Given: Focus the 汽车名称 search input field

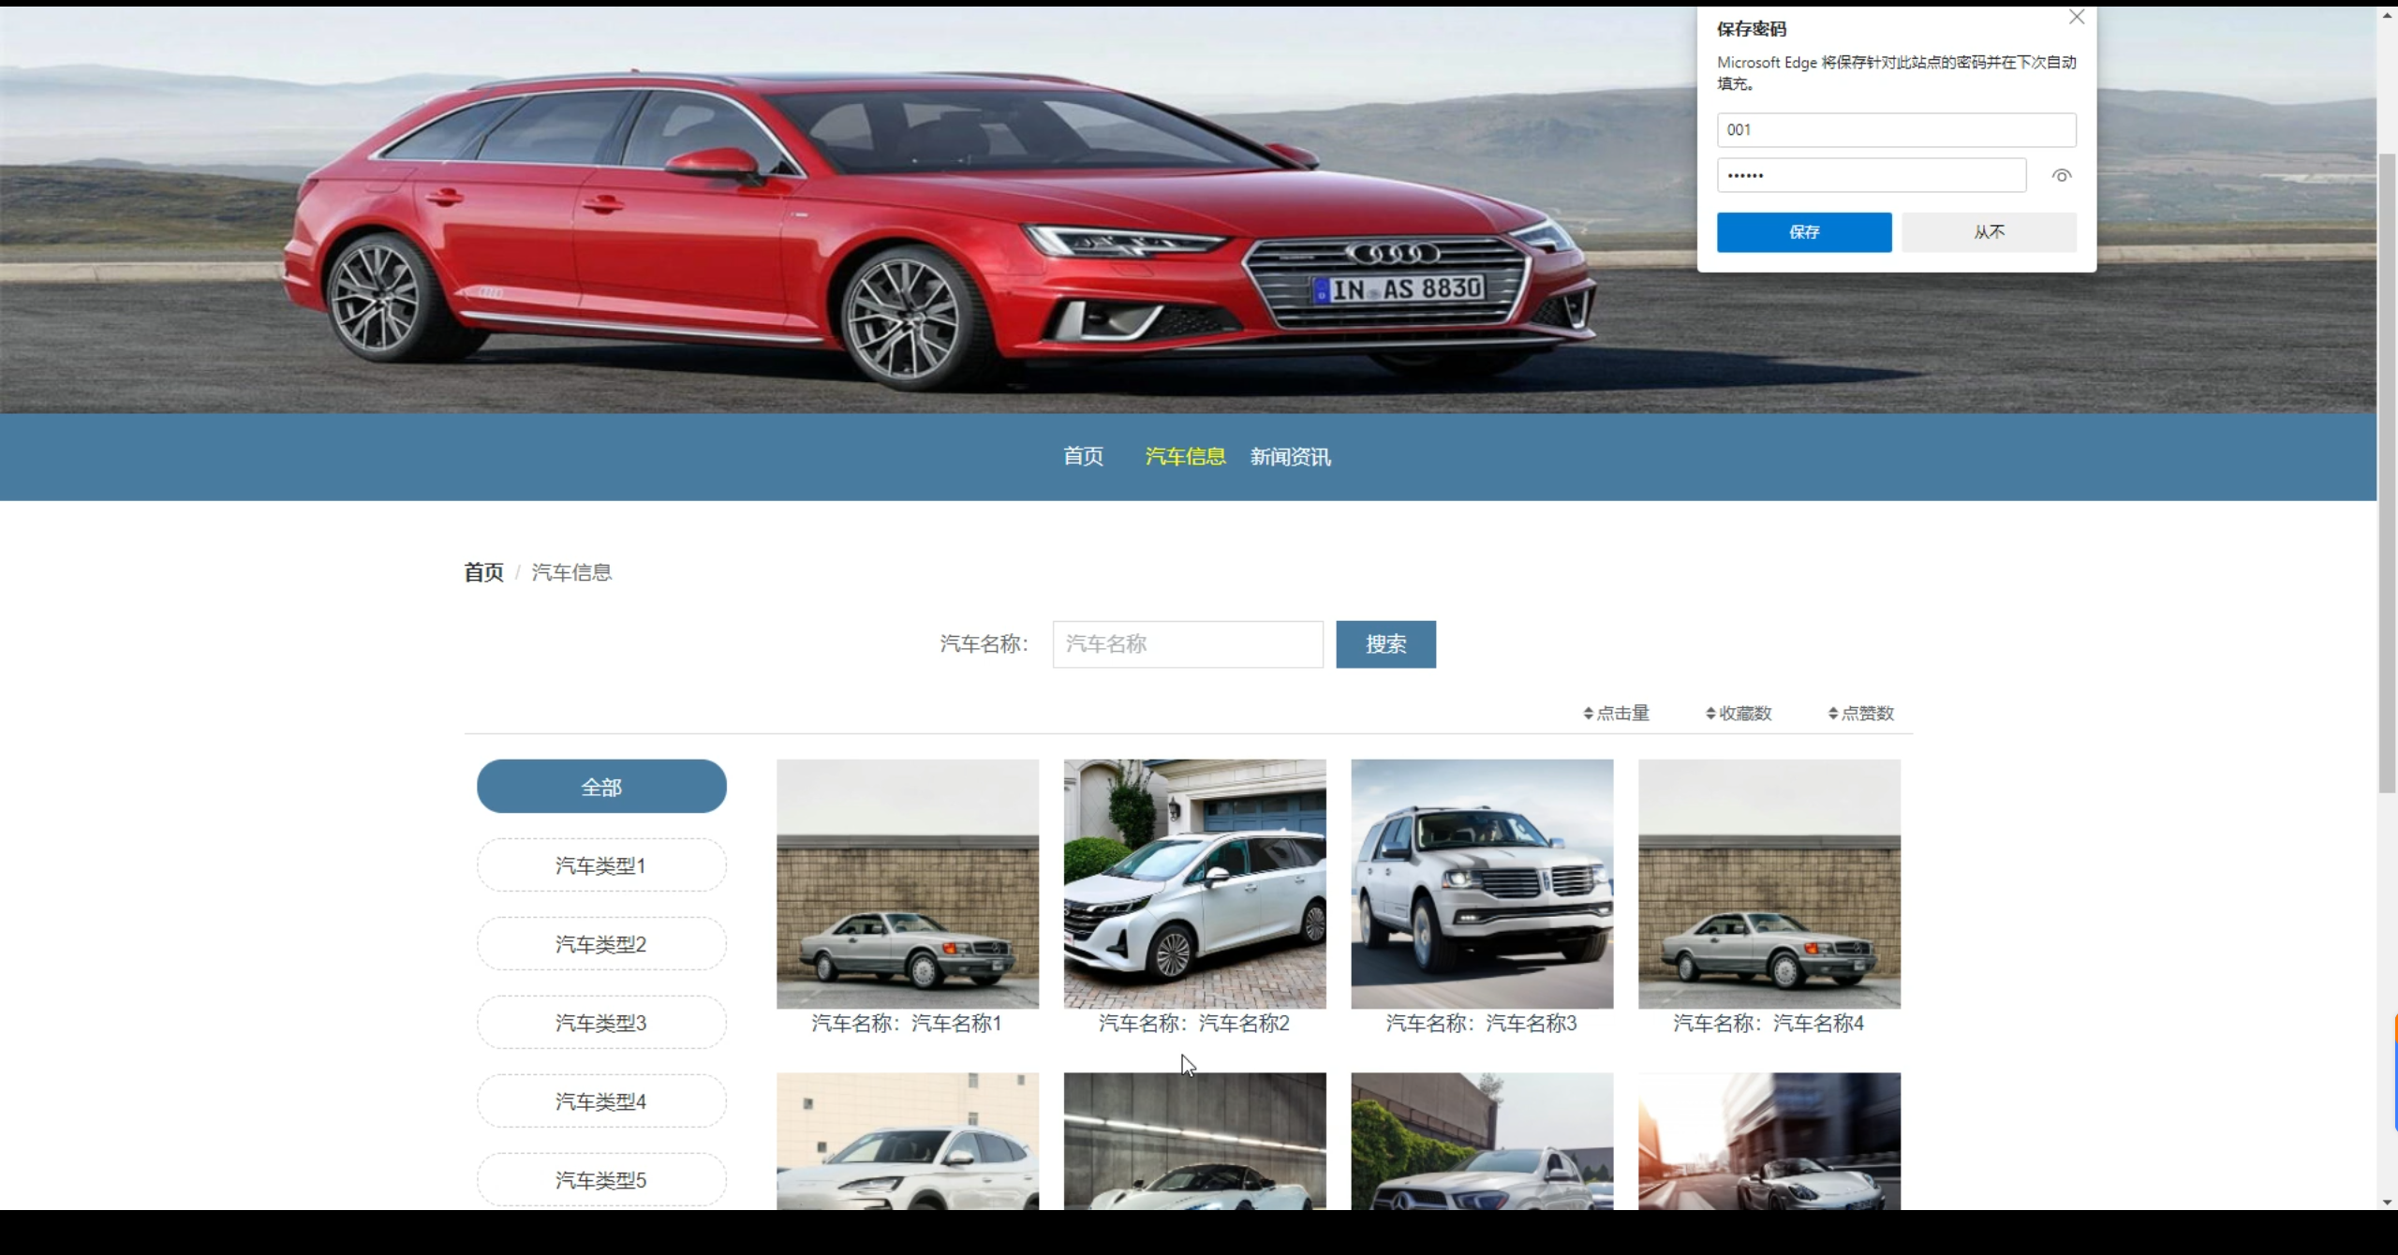Looking at the screenshot, I should click(x=1187, y=644).
